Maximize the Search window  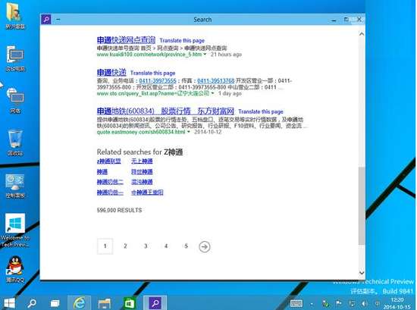point(346,20)
